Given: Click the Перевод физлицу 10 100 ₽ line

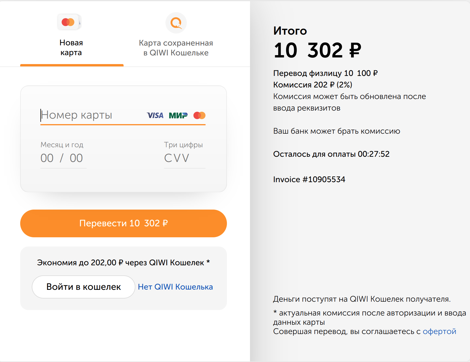Looking at the screenshot, I should pyautogui.click(x=325, y=73).
